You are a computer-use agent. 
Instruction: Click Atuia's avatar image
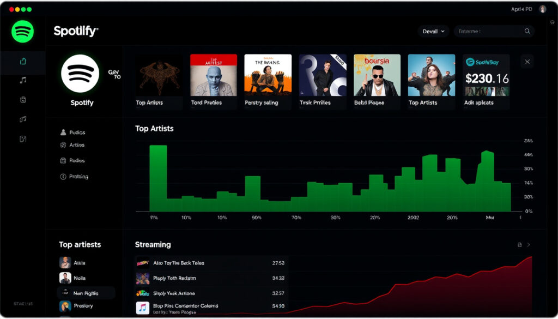tap(65, 263)
